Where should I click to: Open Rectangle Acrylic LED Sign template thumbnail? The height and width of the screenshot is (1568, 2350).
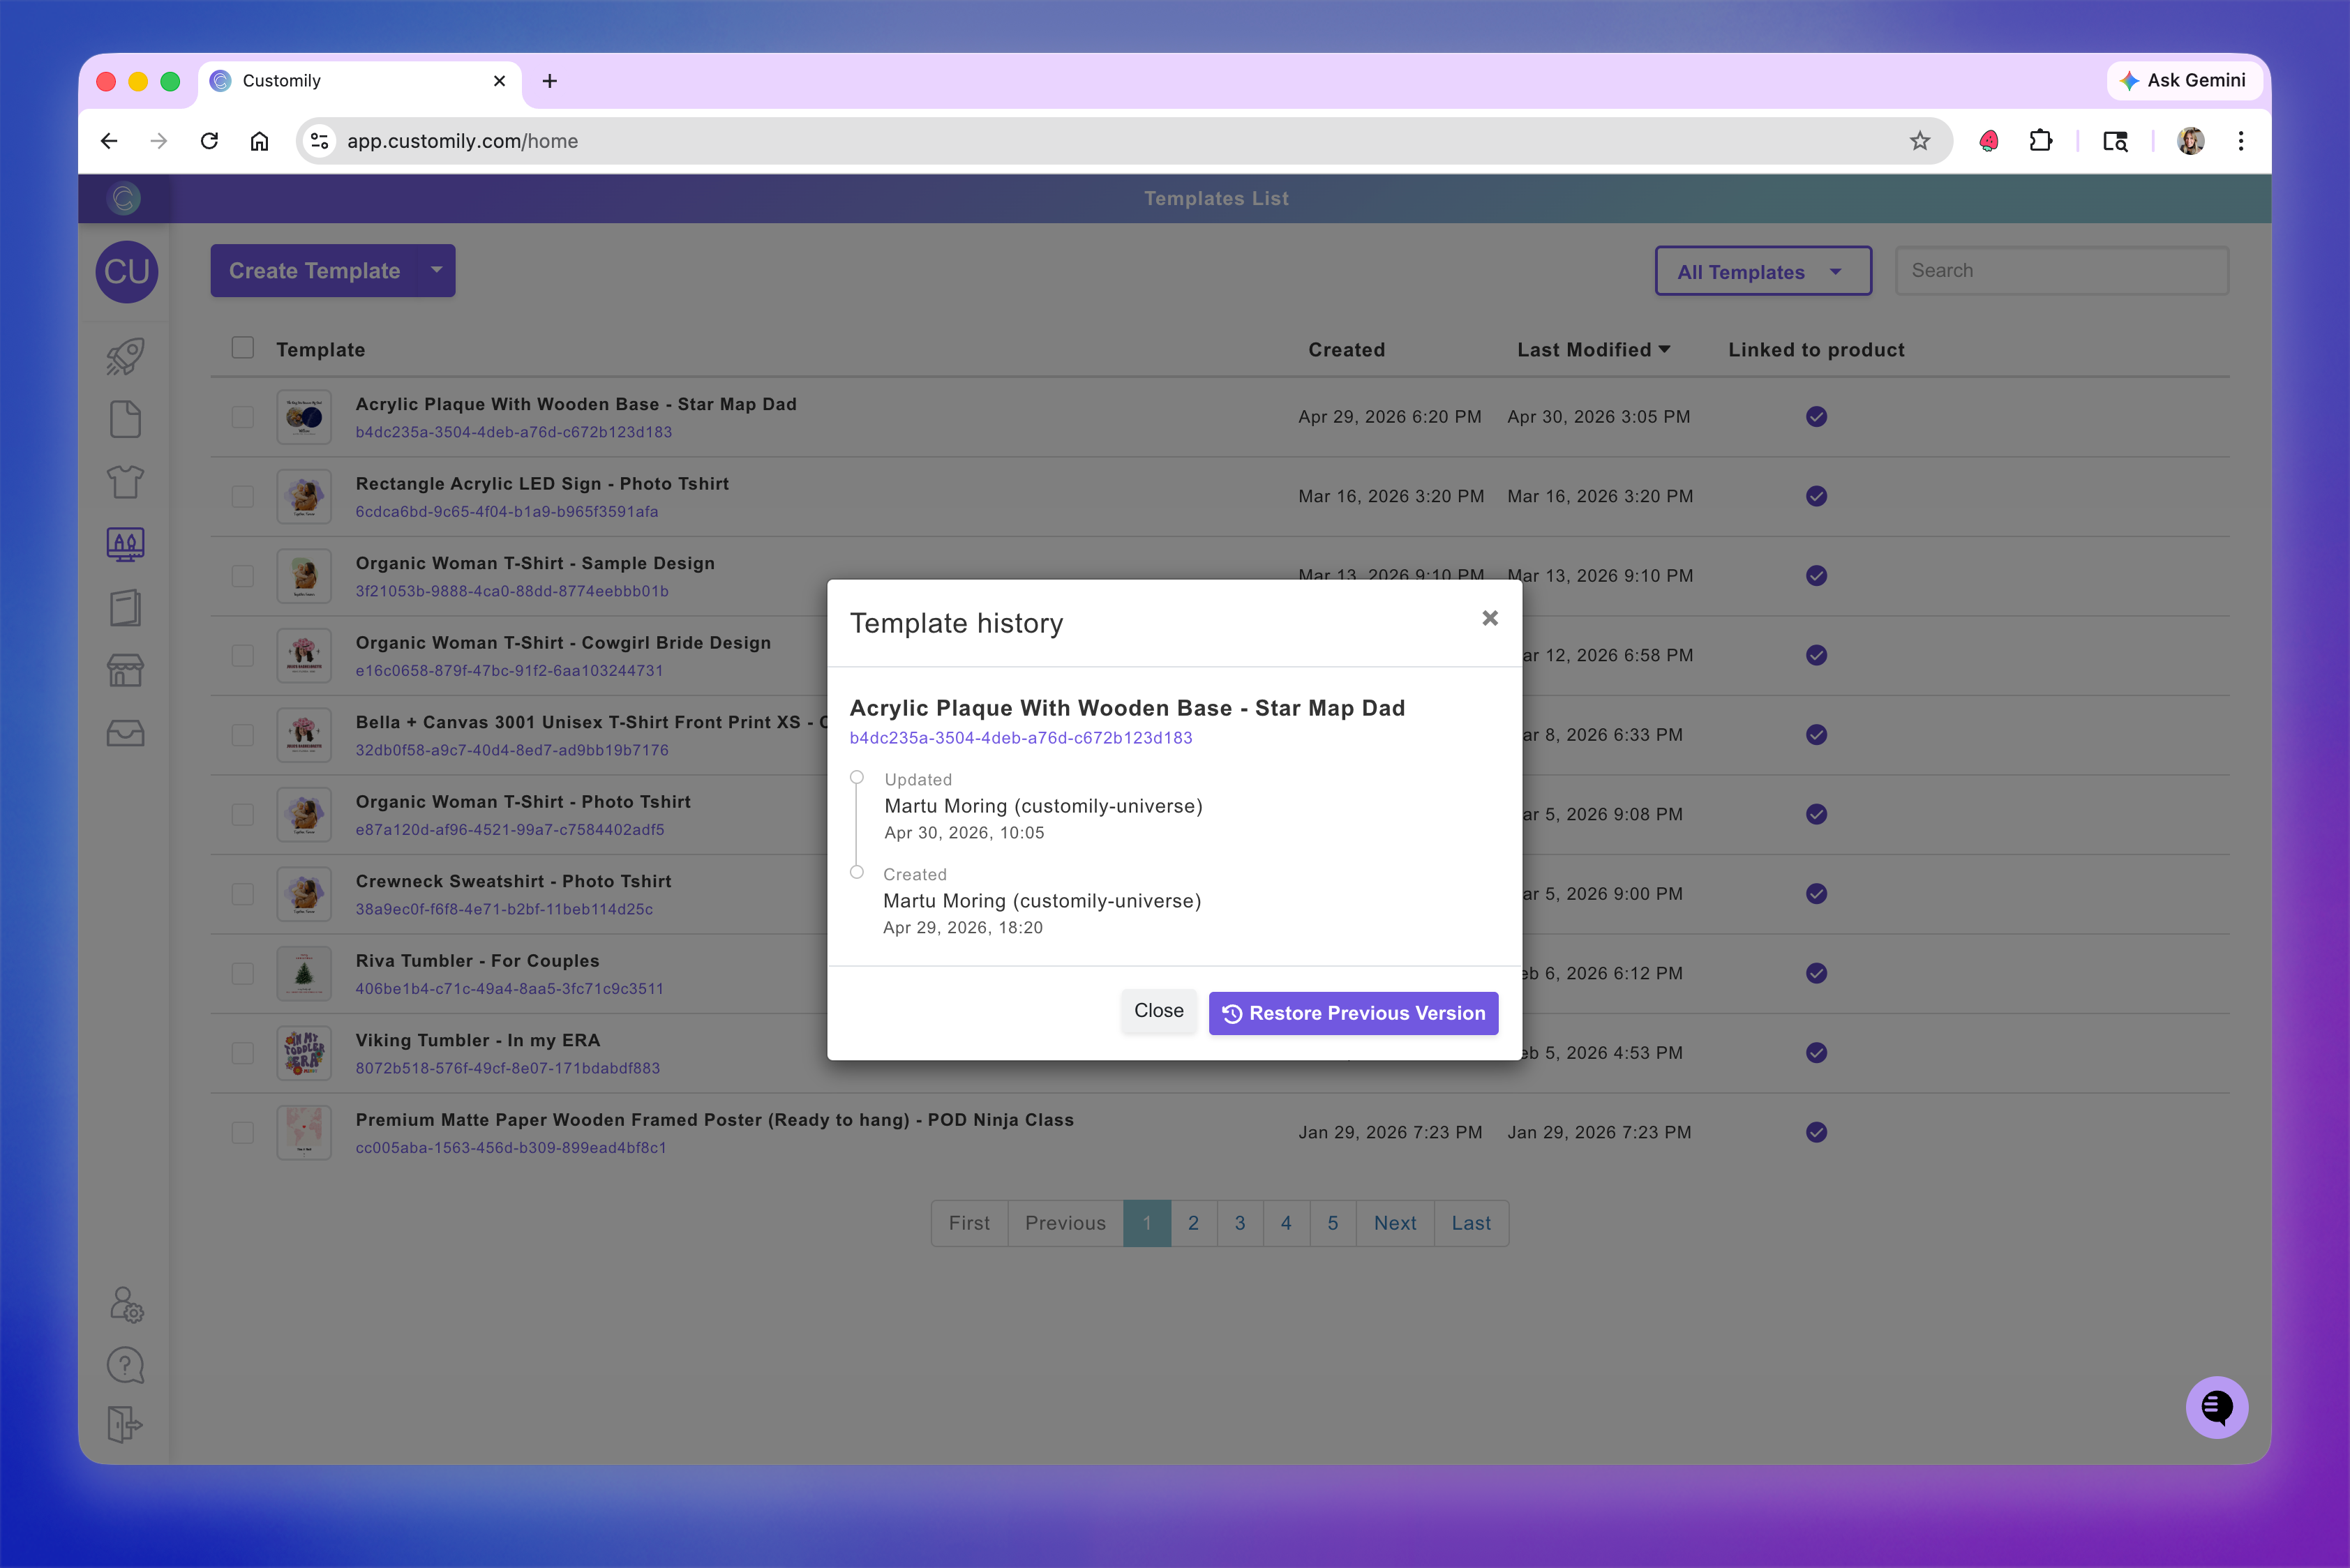(x=304, y=496)
